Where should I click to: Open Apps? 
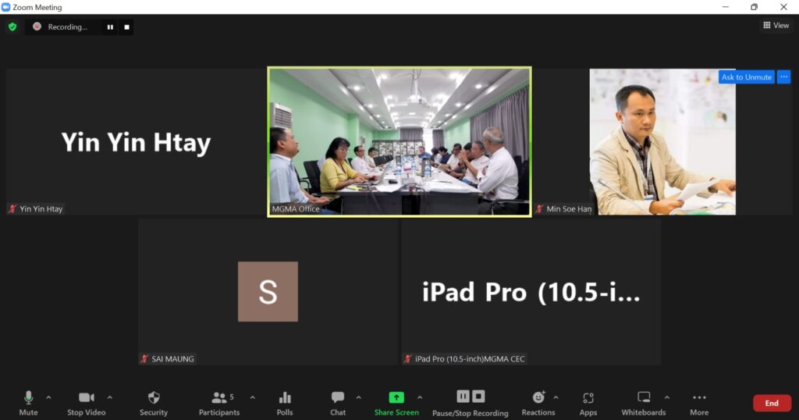pos(588,403)
